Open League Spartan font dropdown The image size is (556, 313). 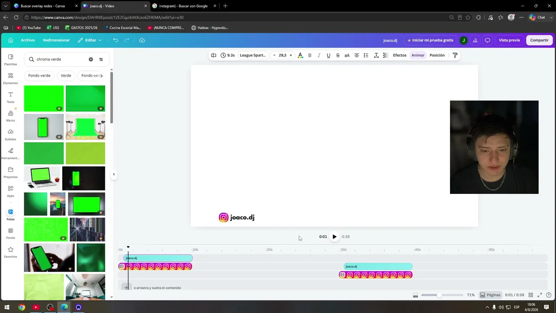pos(253,55)
